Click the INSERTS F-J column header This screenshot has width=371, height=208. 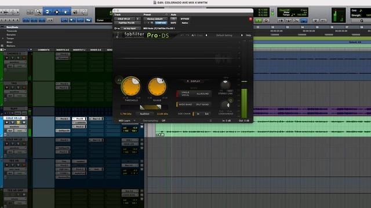[79, 50]
